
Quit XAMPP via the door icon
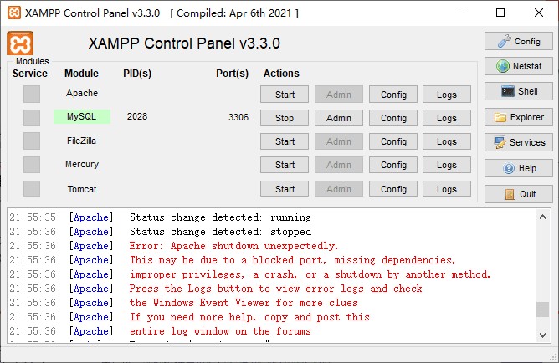tap(518, 194)
